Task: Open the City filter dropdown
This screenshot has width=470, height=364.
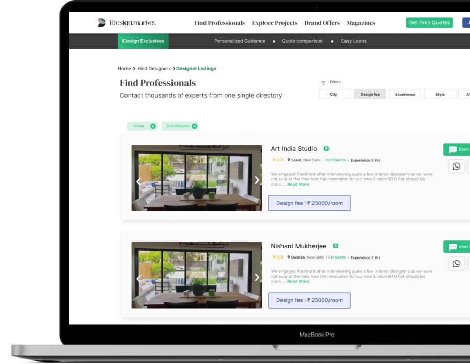Action: (335, 94)
